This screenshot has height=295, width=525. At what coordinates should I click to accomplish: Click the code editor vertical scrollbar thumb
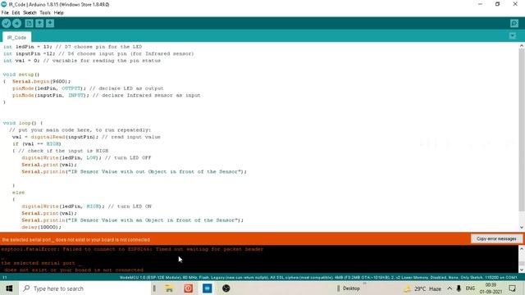[522, 129]
